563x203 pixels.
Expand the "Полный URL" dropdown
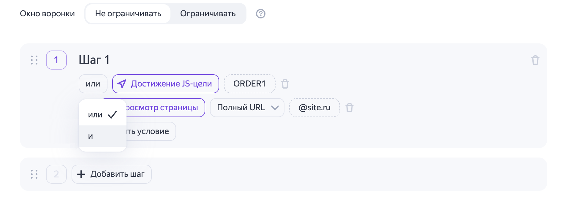pyautogui.click(x=247, y=108)
